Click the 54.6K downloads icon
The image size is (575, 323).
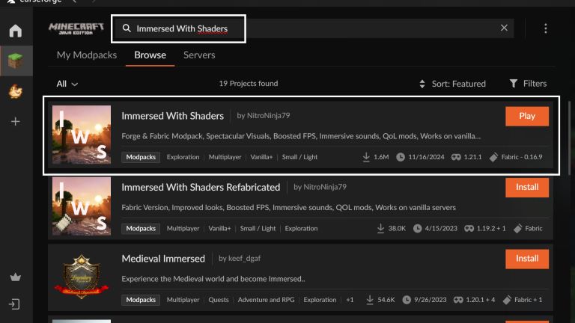point(370,300)
